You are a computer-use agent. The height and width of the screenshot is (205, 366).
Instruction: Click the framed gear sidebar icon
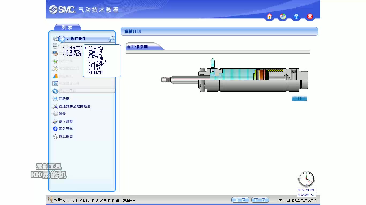[55, 84]
